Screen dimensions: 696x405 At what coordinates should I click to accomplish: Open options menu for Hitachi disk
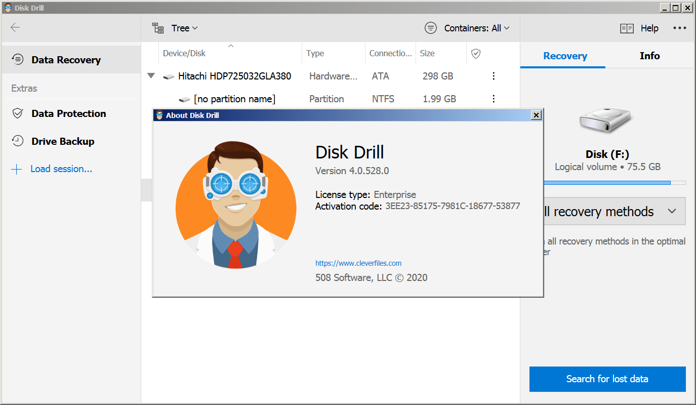[494, 76]
